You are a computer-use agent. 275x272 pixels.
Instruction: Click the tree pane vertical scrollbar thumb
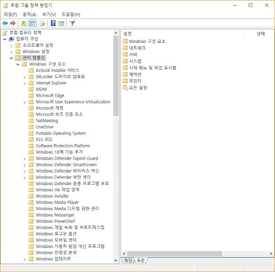click(116, 76)
